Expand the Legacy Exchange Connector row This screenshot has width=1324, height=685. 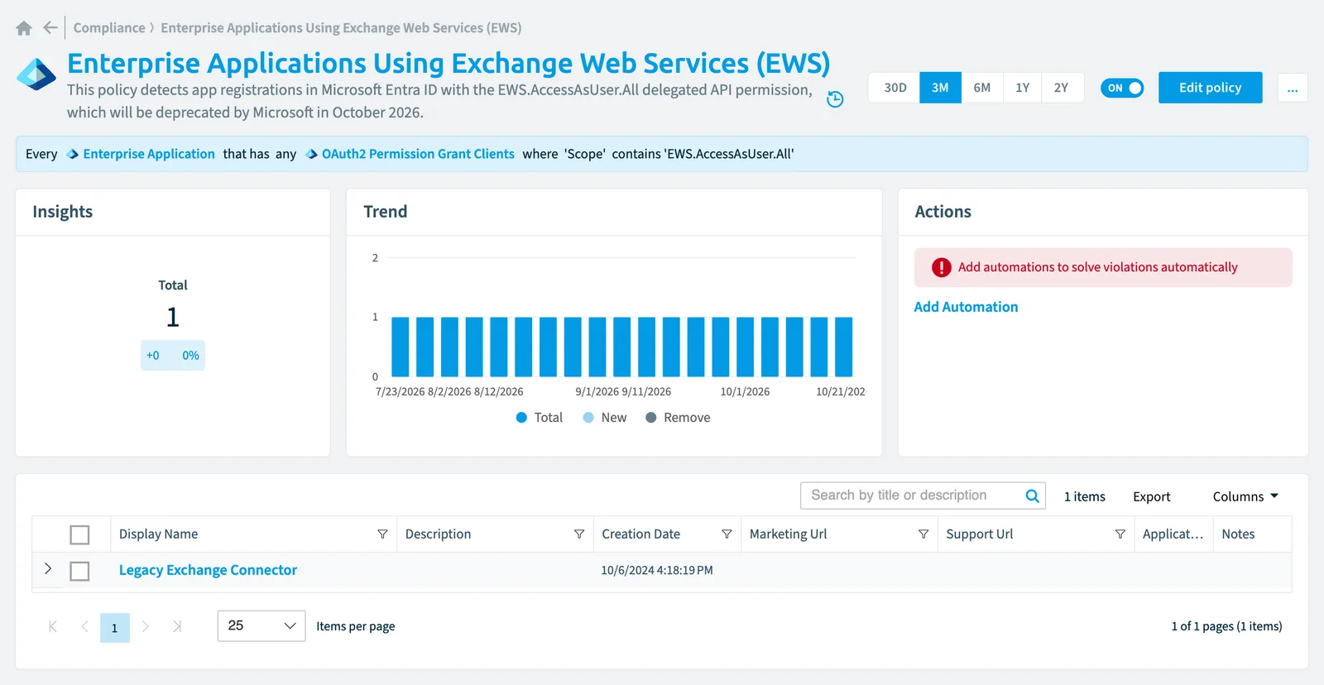click(x=48, y=568)
